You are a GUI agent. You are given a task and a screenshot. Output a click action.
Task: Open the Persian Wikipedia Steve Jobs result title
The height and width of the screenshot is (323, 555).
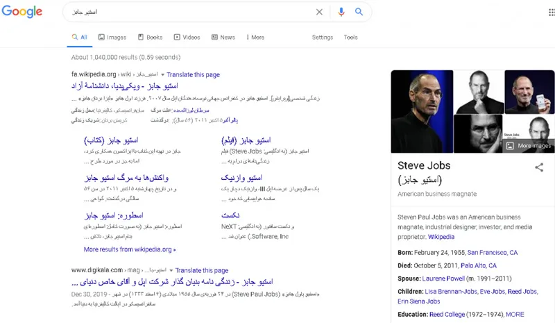(x=125, y=86)
